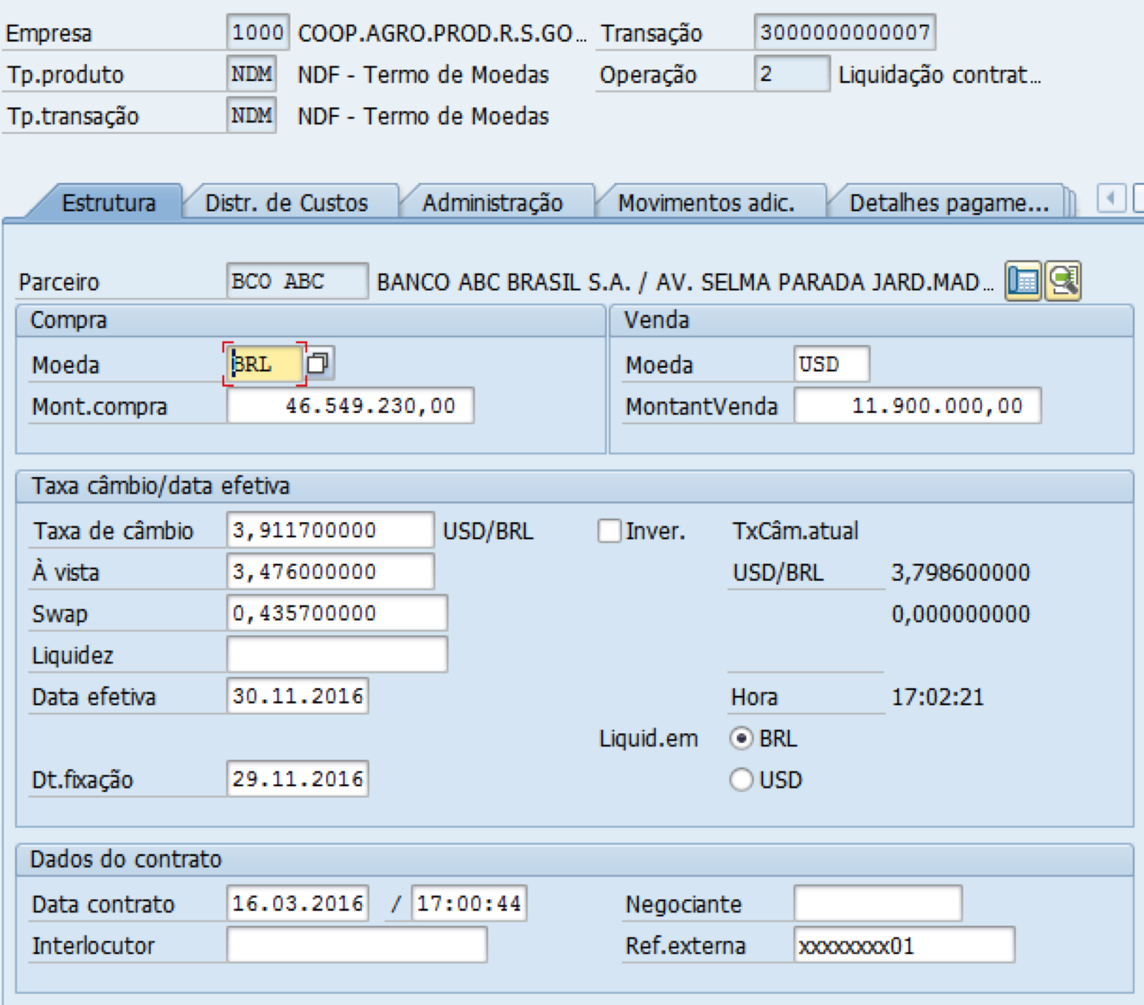Click the telephone icon beside the Parceiro description

(1023, 281)
